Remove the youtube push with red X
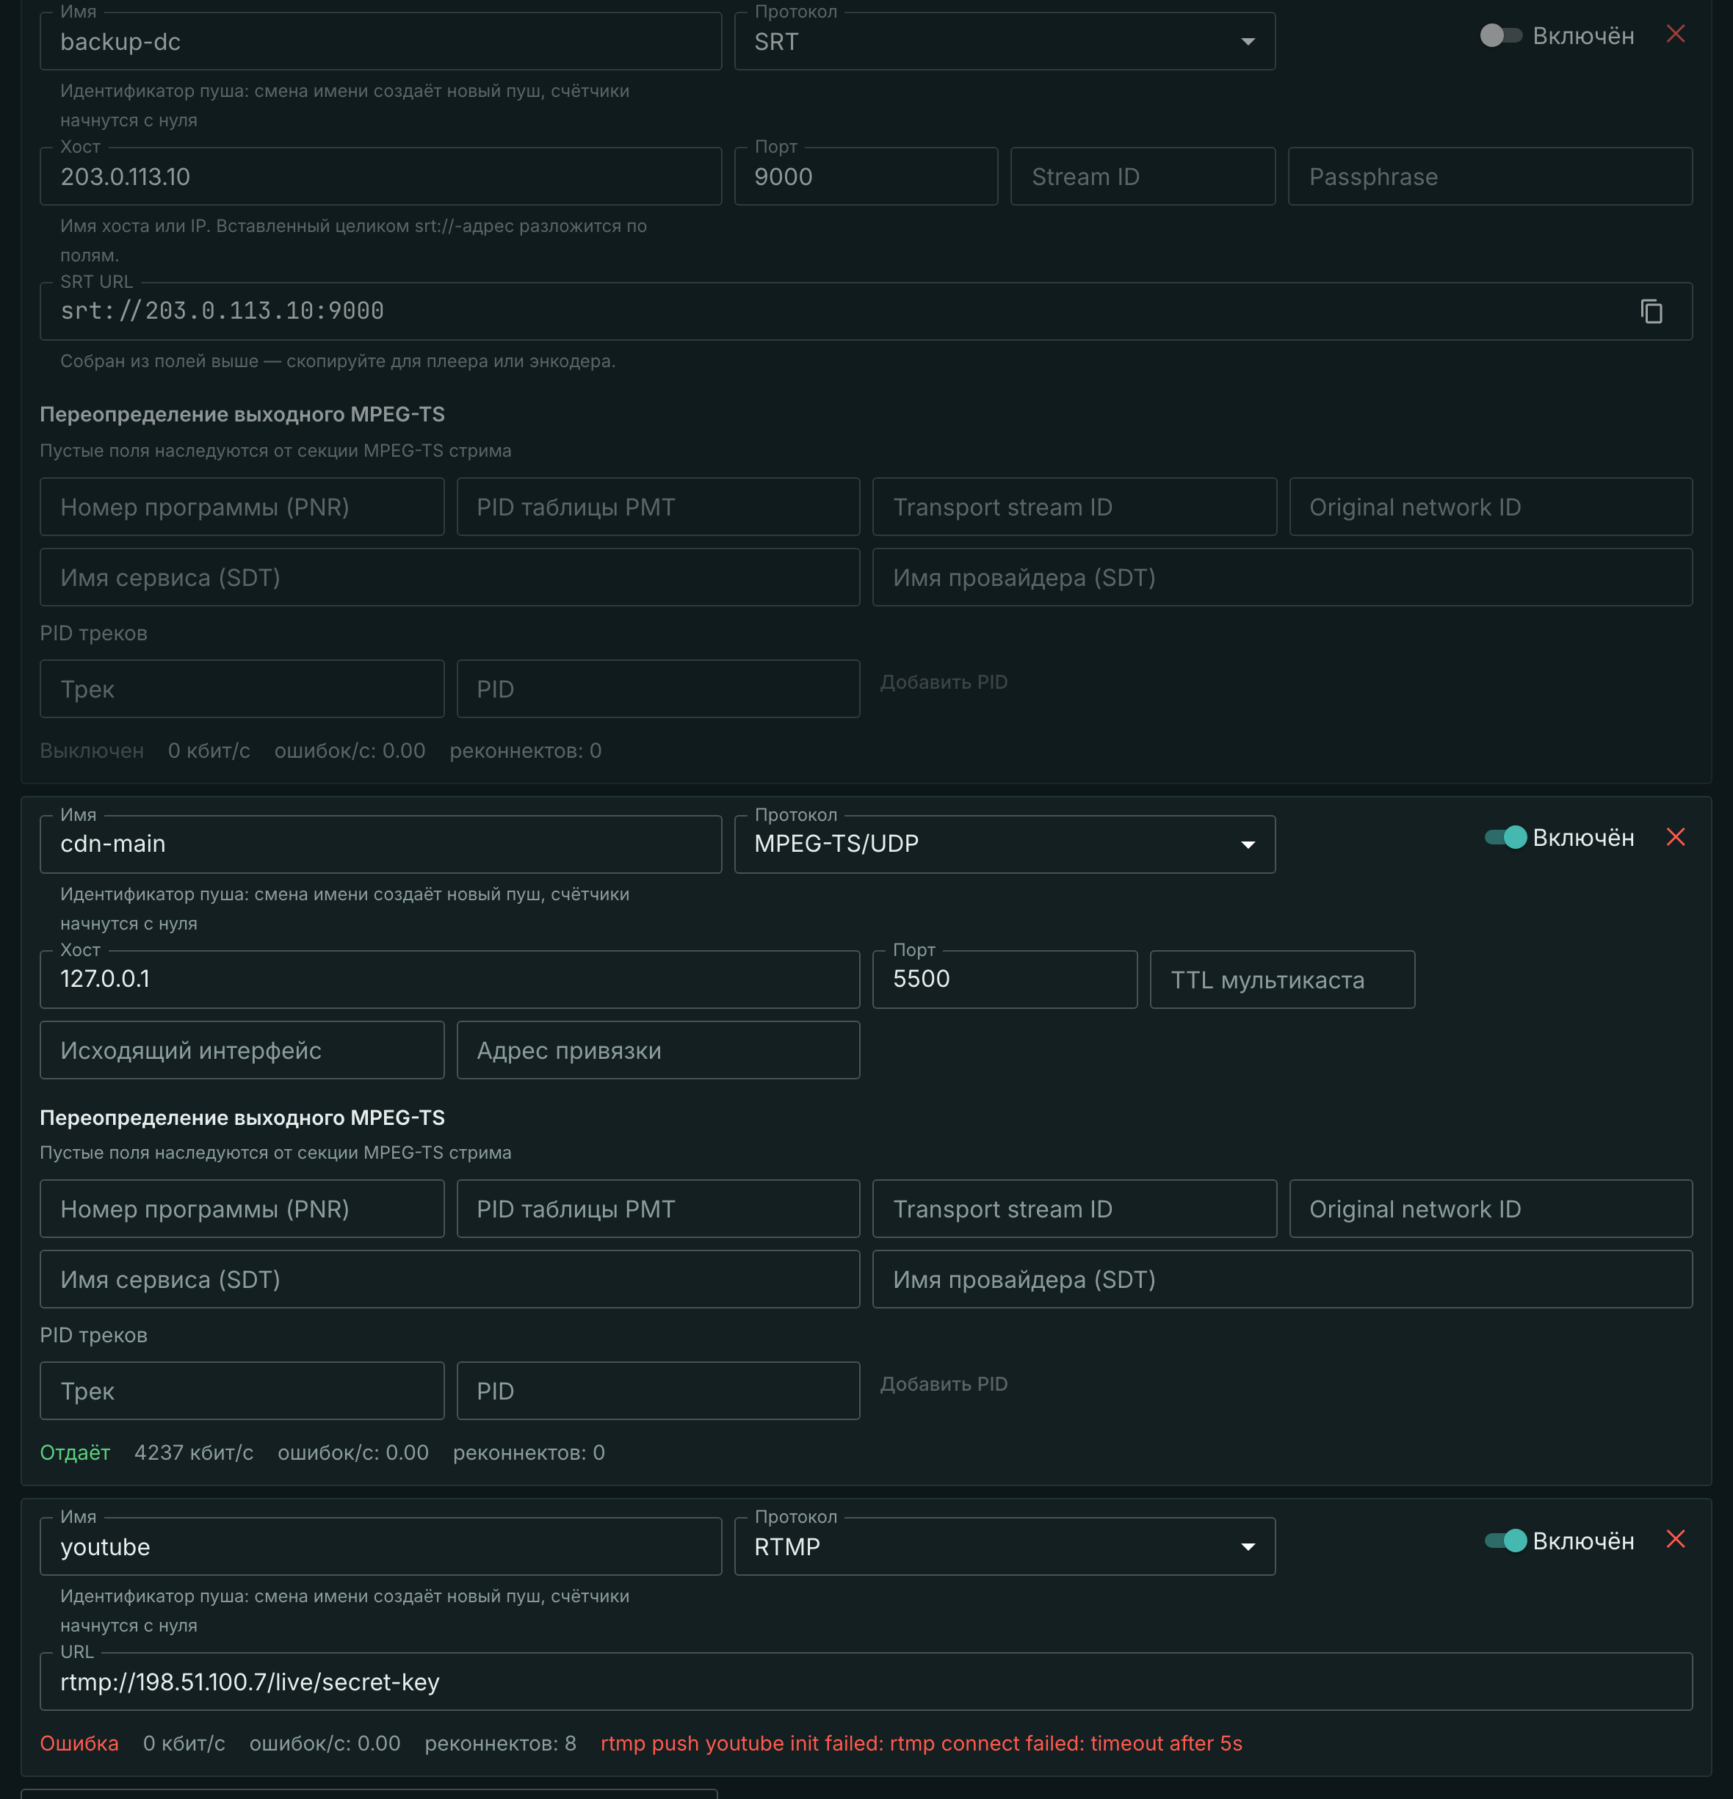This screenshot has height=1799, width=1733. (1675, 1539)
